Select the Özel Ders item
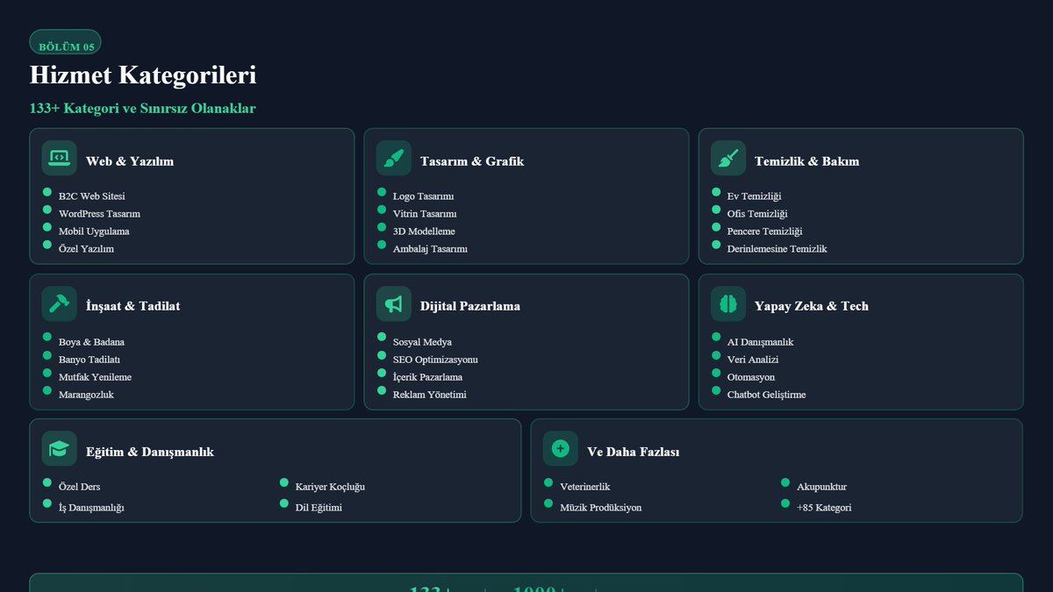This screenshot has width=1053, height=592. coord(79,487)
